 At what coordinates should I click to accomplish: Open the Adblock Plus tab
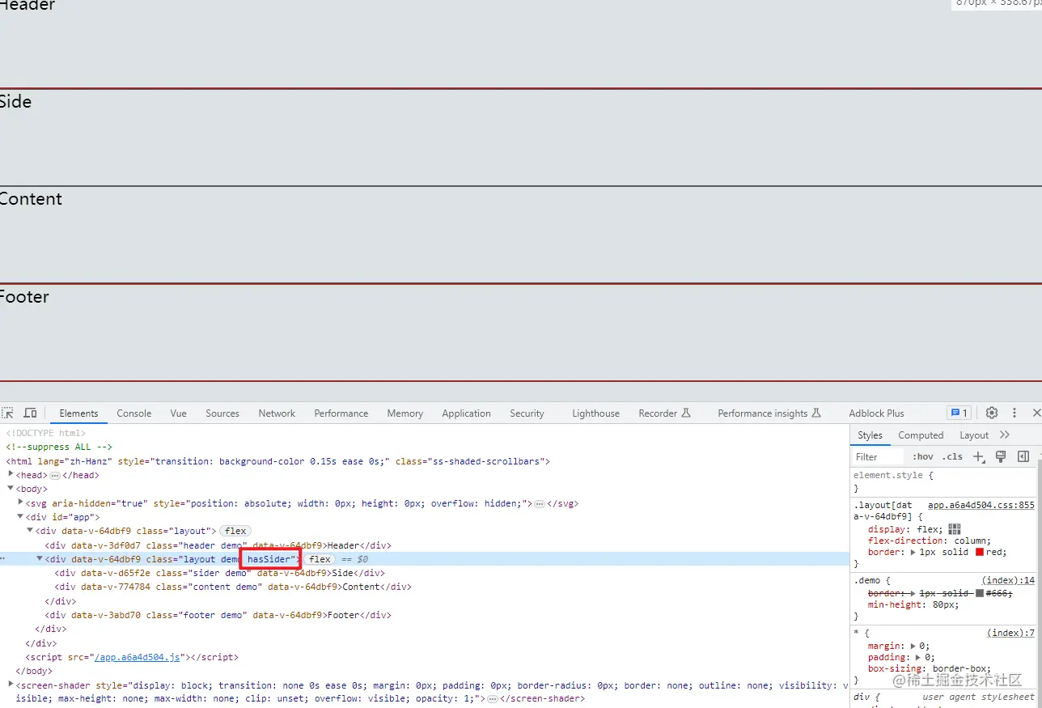coord(877,413)
